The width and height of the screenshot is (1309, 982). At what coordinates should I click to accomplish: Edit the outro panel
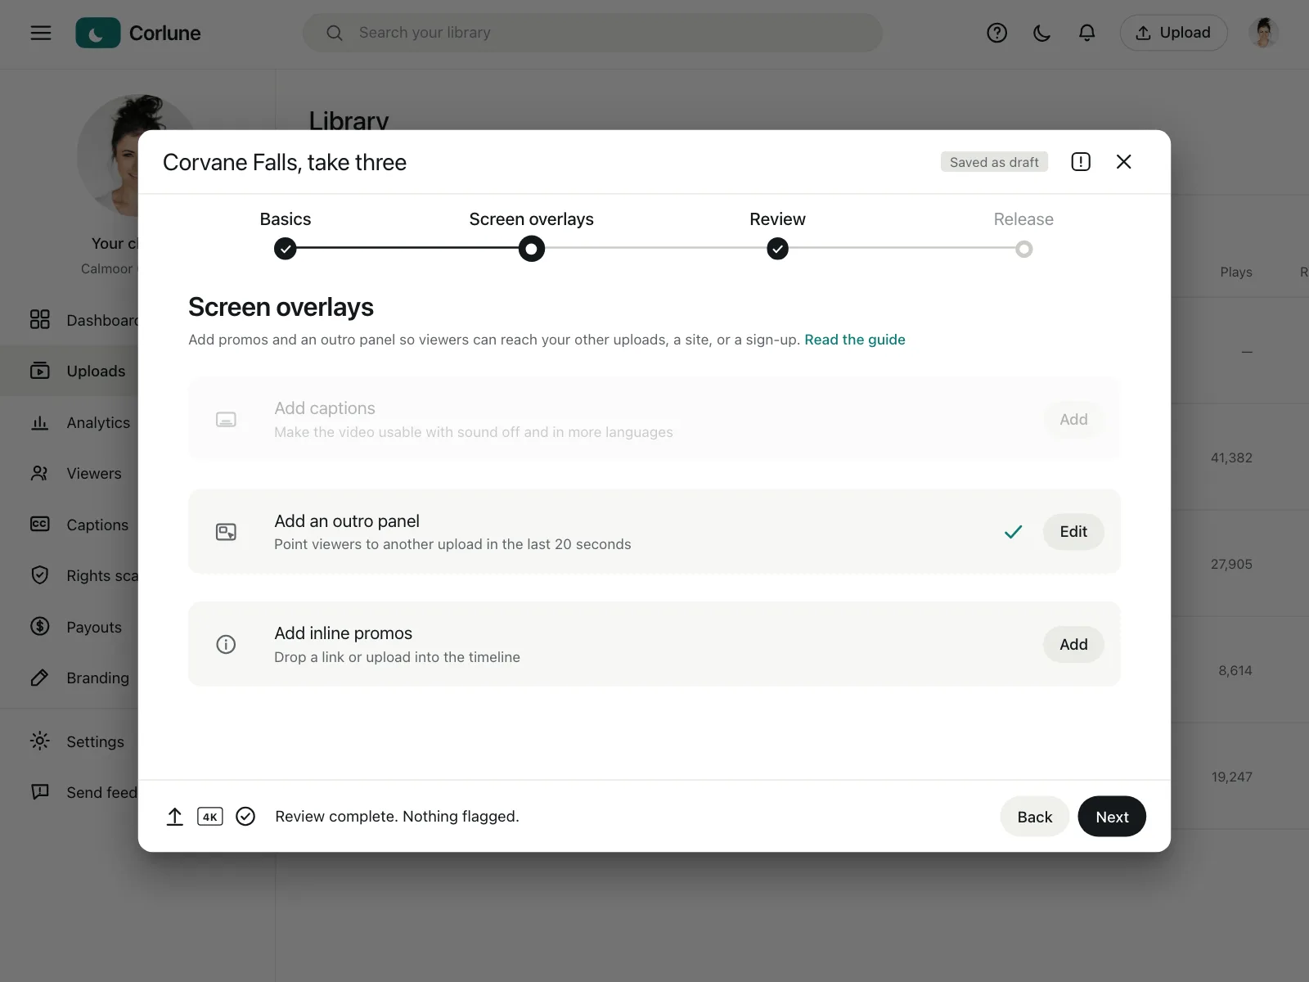1073,532
